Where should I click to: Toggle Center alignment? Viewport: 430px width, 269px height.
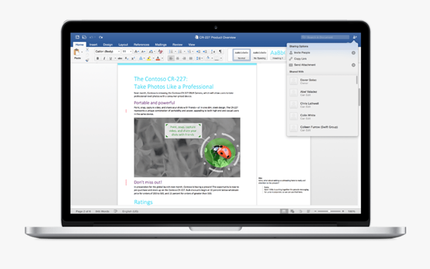(177, 58)
